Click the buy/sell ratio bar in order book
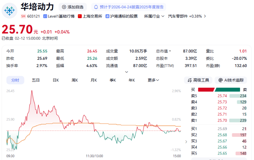Viewport: 254px width, 160px height. pos(219,90)
